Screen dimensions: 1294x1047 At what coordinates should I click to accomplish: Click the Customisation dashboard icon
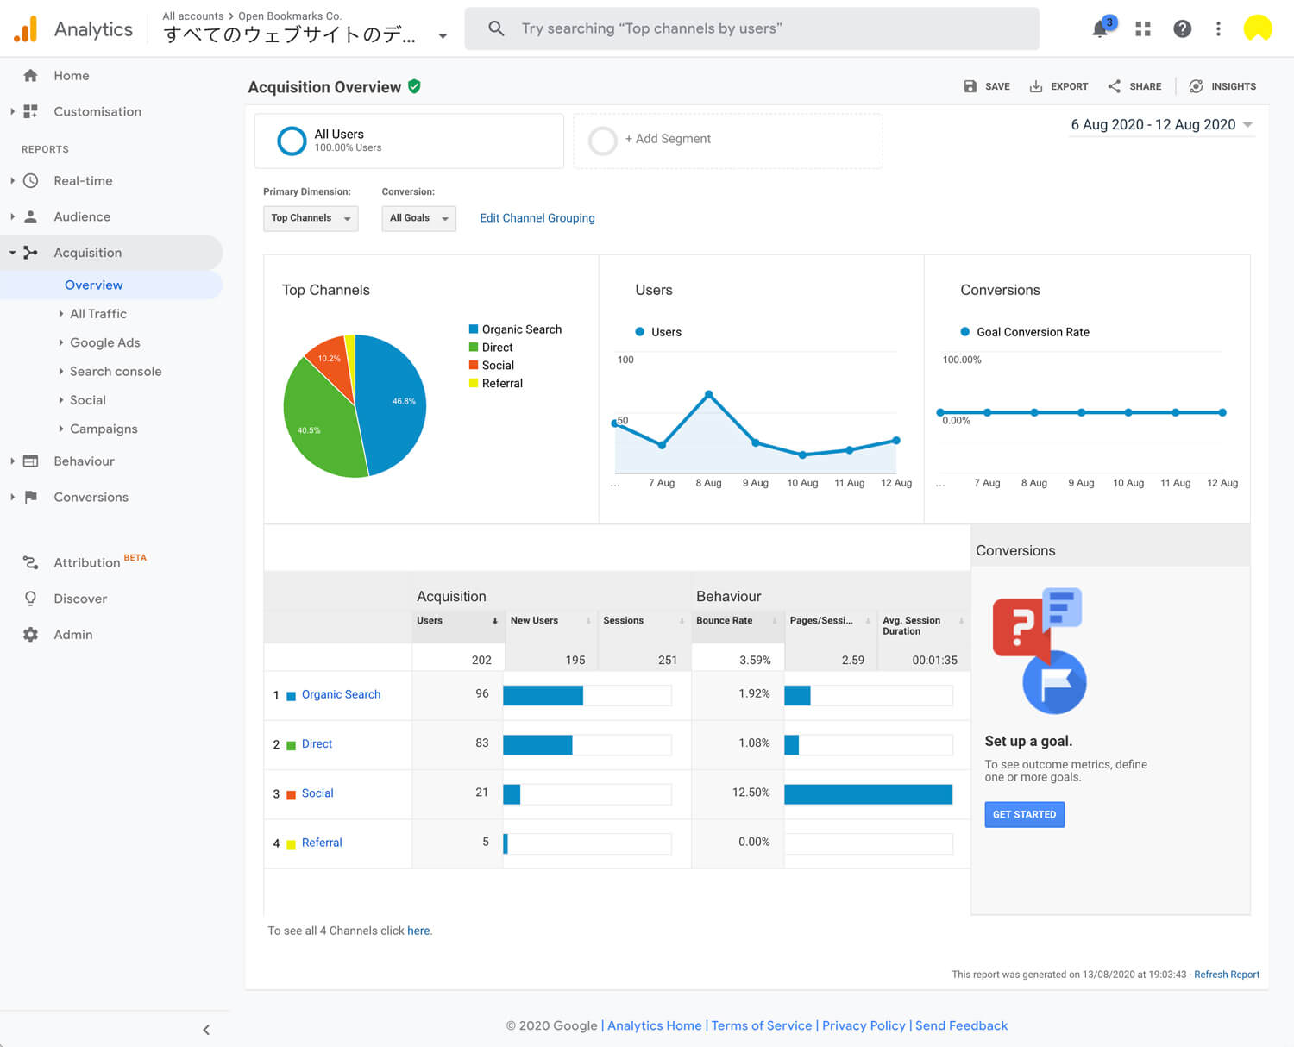pyautogui.click(x=31, y=111)
